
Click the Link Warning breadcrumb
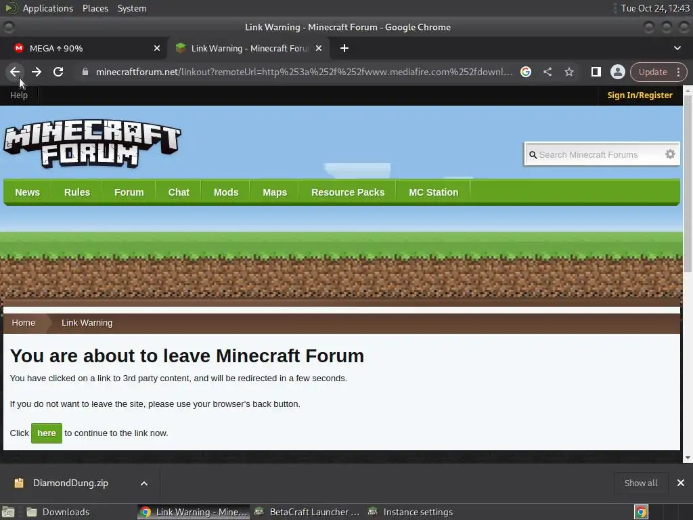87,323
